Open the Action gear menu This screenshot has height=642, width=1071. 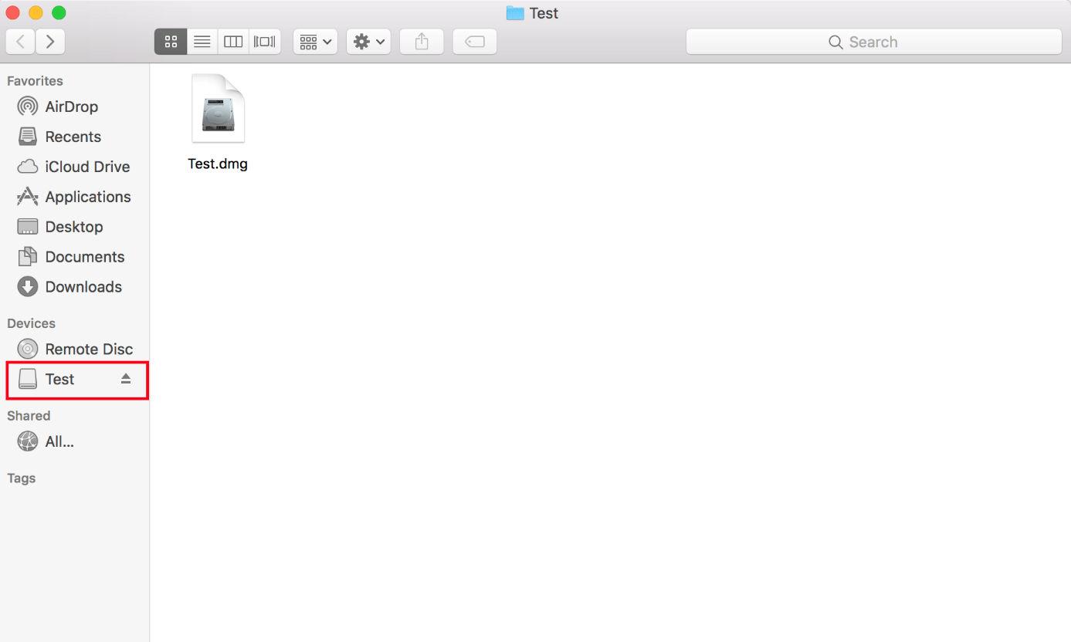[368, 42]
